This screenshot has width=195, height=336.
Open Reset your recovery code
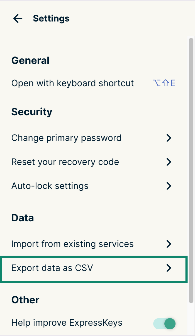coord(93,162)
